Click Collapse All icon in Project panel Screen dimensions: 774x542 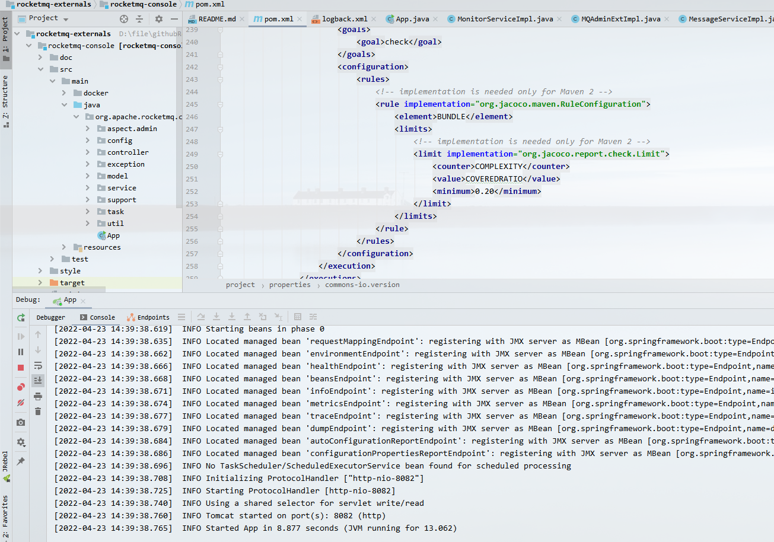[x=139, y=19]
